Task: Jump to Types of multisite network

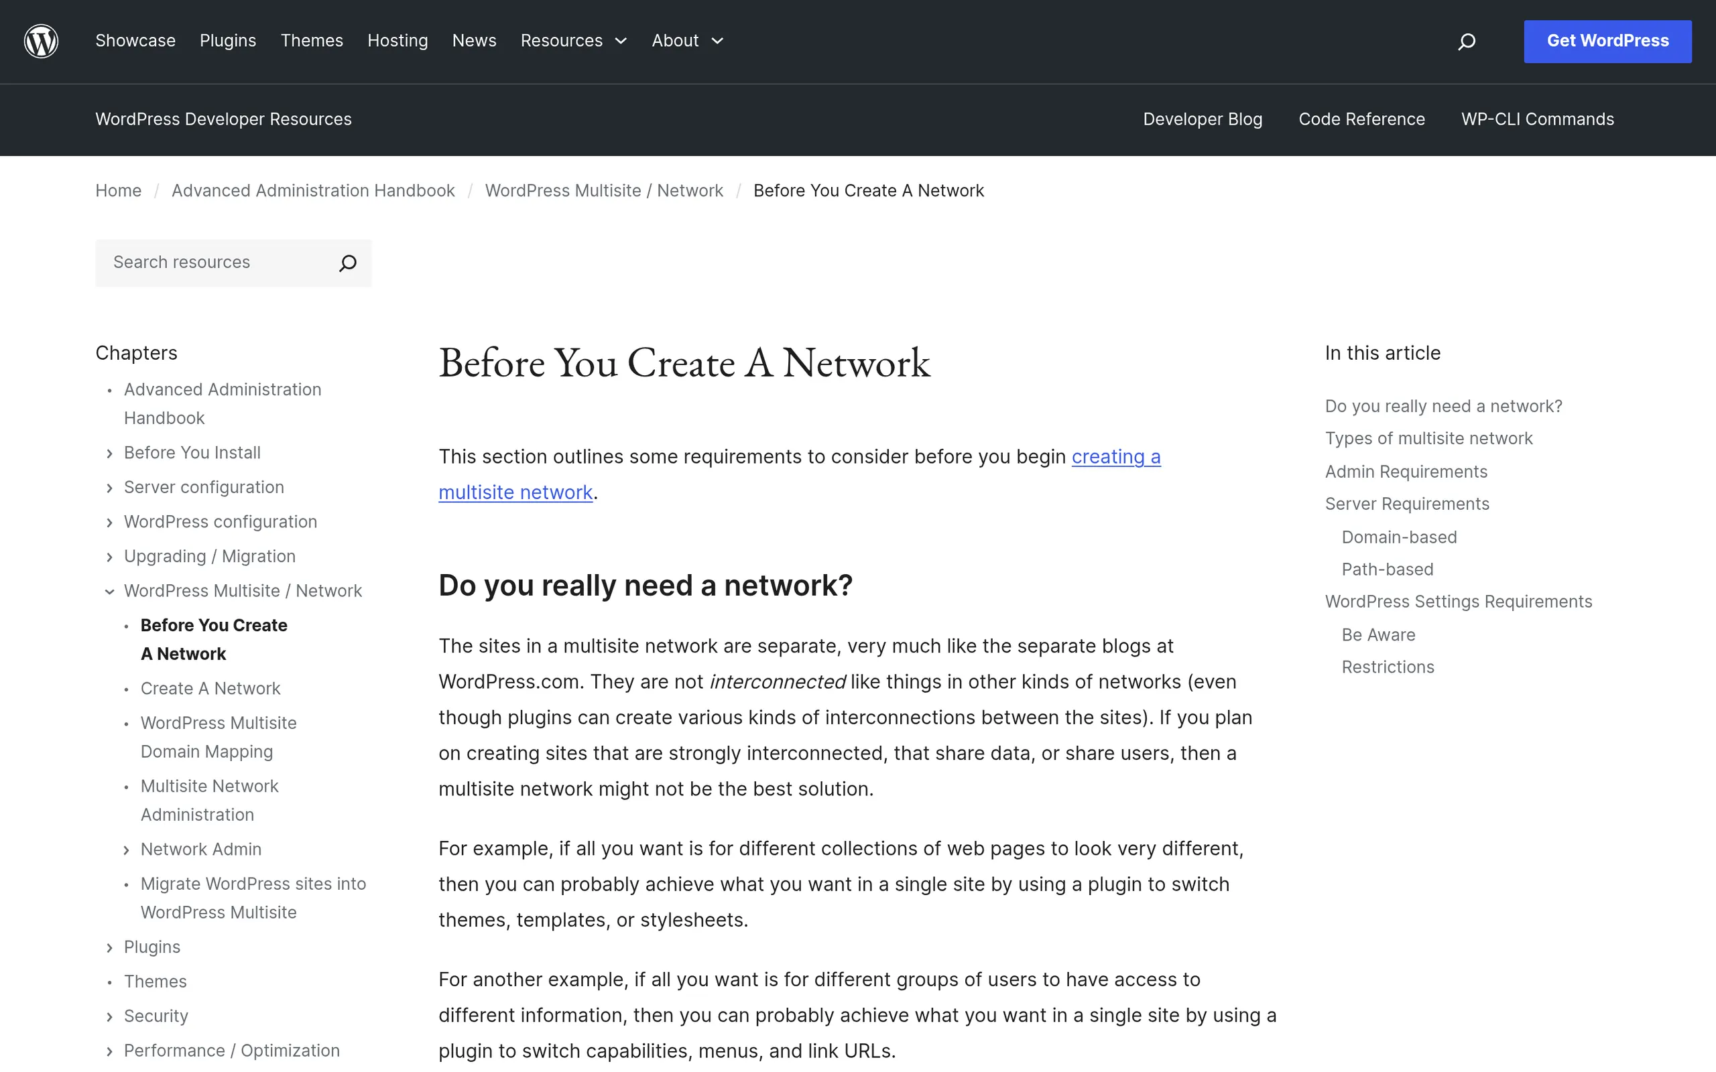Action: coord(1429,439)
